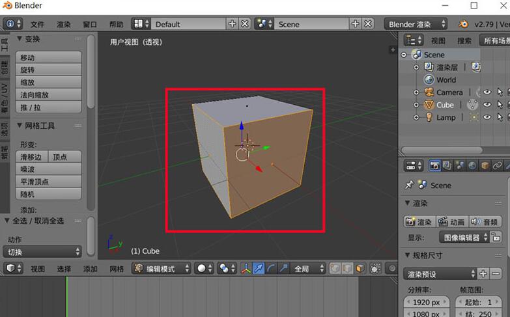Open the 网格 menu in viewport header

[116, 268]
